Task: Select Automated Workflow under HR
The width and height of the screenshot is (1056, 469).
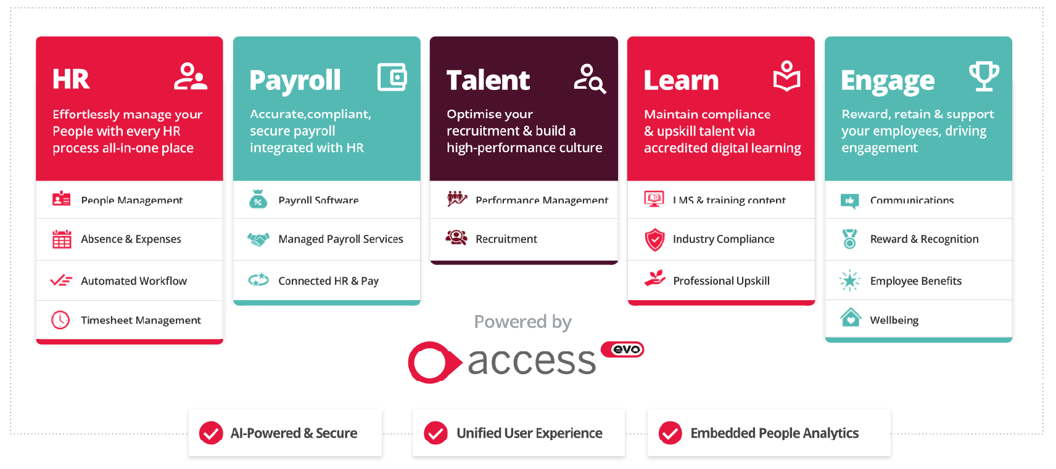Action: click(x=130, y=281)
